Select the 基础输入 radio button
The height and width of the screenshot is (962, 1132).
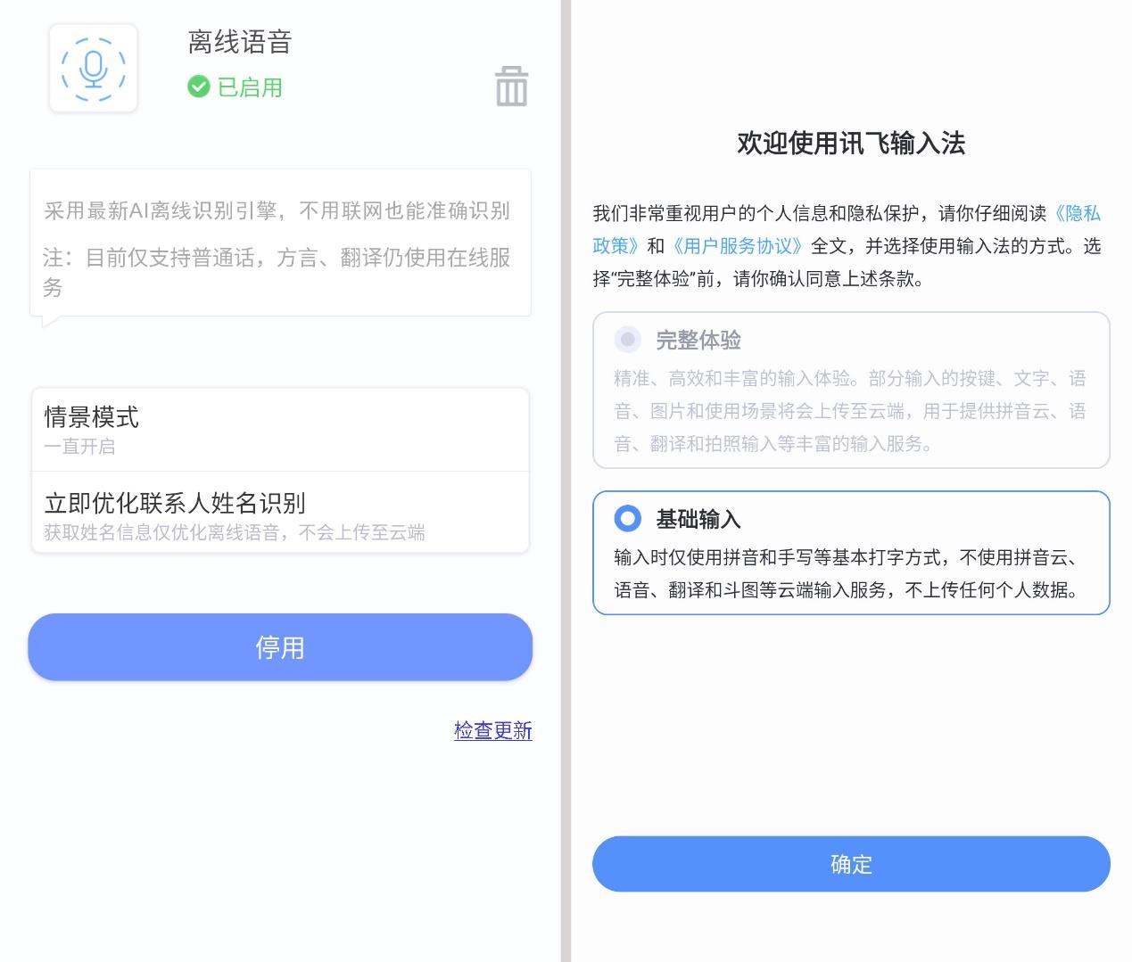coord(628,519)
